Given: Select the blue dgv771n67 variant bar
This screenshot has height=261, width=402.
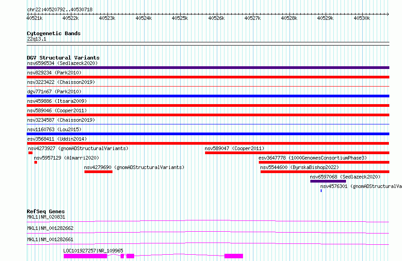Looking at the screenshot, I should coord(208,96).
